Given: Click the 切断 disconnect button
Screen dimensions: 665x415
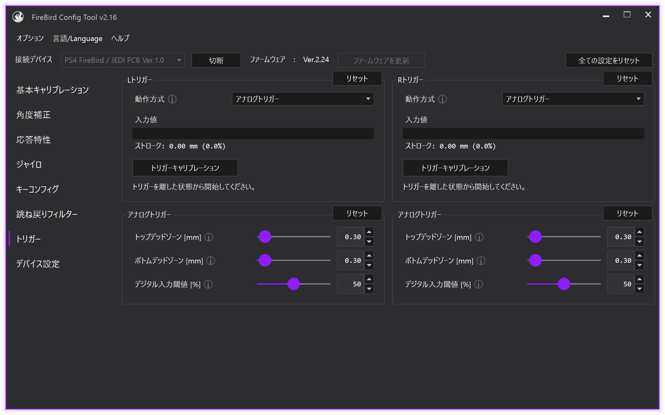Looking at the screenshot, I should [216, 60].
